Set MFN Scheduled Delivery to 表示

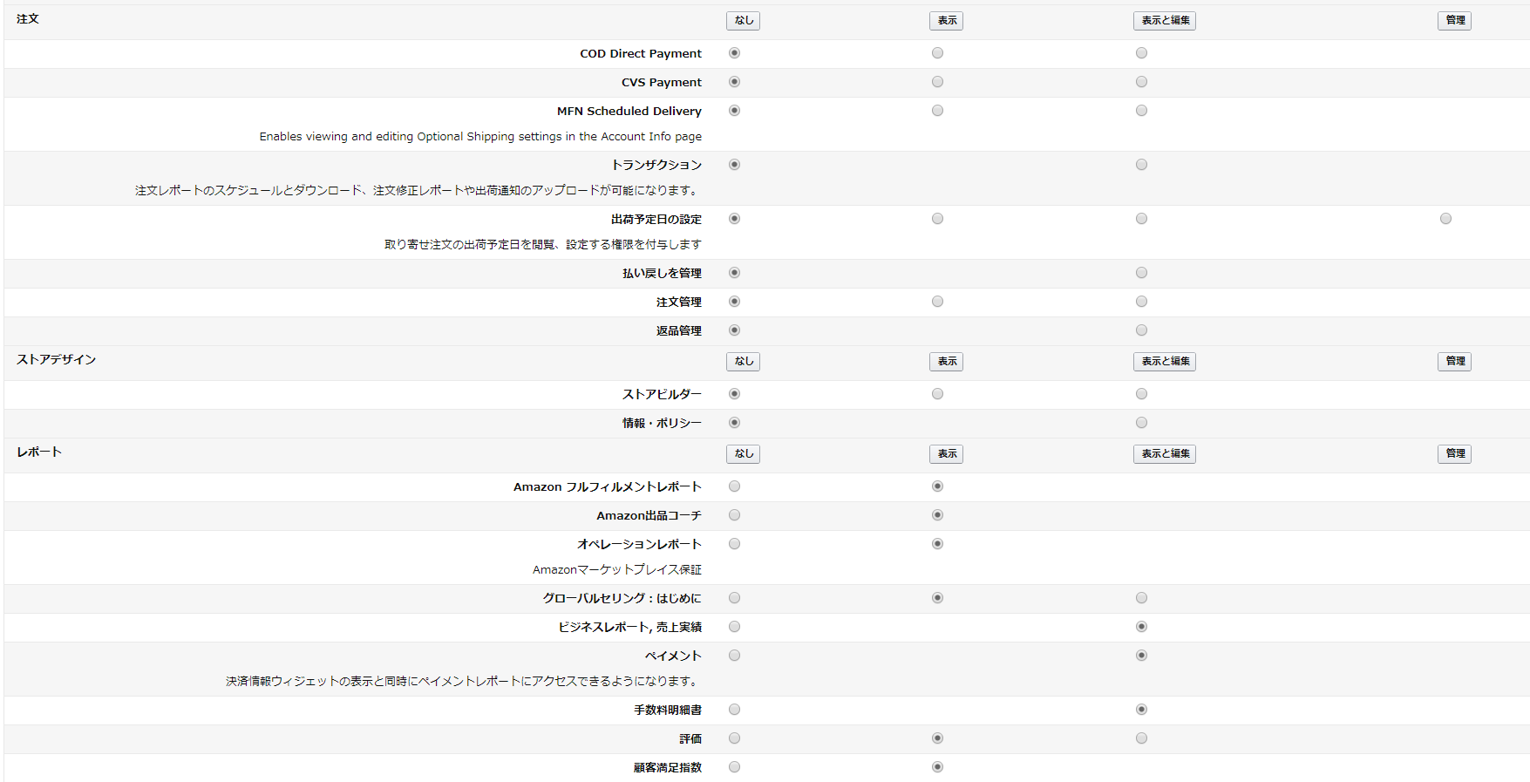click(937, 111)
